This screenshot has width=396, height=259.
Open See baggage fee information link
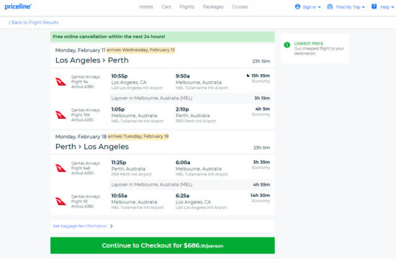click(79, 226)
